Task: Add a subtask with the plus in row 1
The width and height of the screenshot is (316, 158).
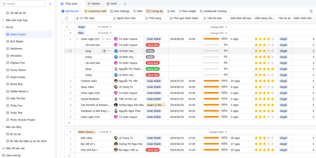Action: coord(103,39)
